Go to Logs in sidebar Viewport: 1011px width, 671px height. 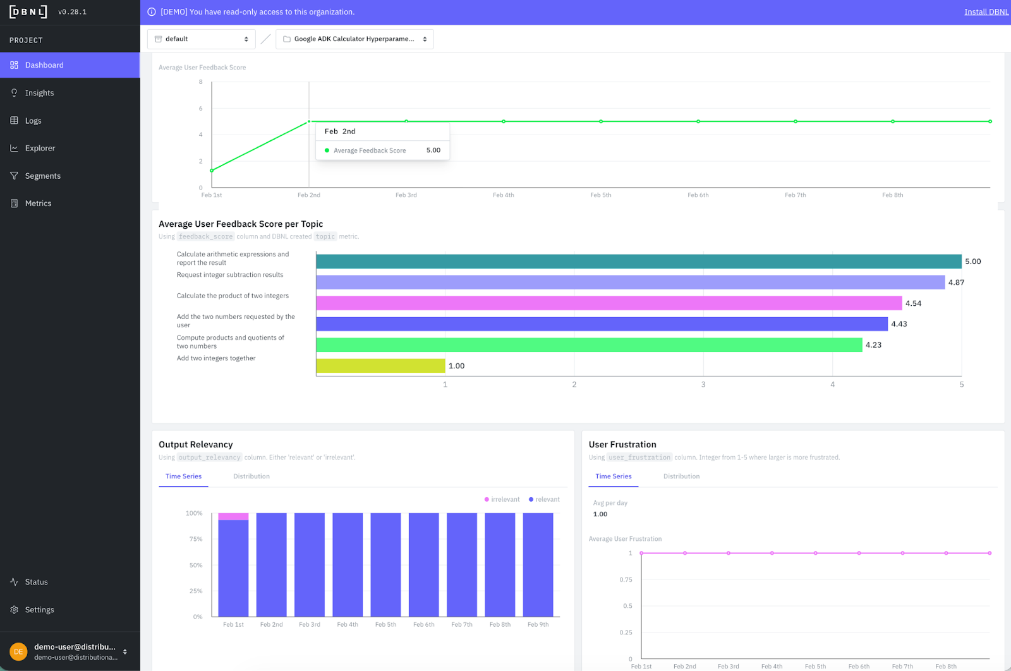click(x=70, y=121)
